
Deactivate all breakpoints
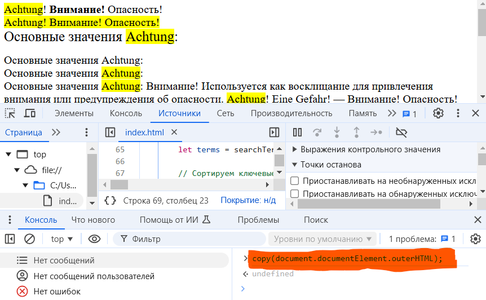coord(401,133)
